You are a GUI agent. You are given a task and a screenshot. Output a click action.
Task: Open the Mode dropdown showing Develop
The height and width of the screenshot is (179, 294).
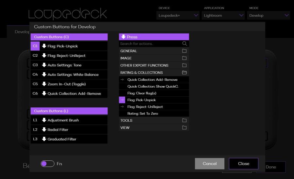click(269, 15)
